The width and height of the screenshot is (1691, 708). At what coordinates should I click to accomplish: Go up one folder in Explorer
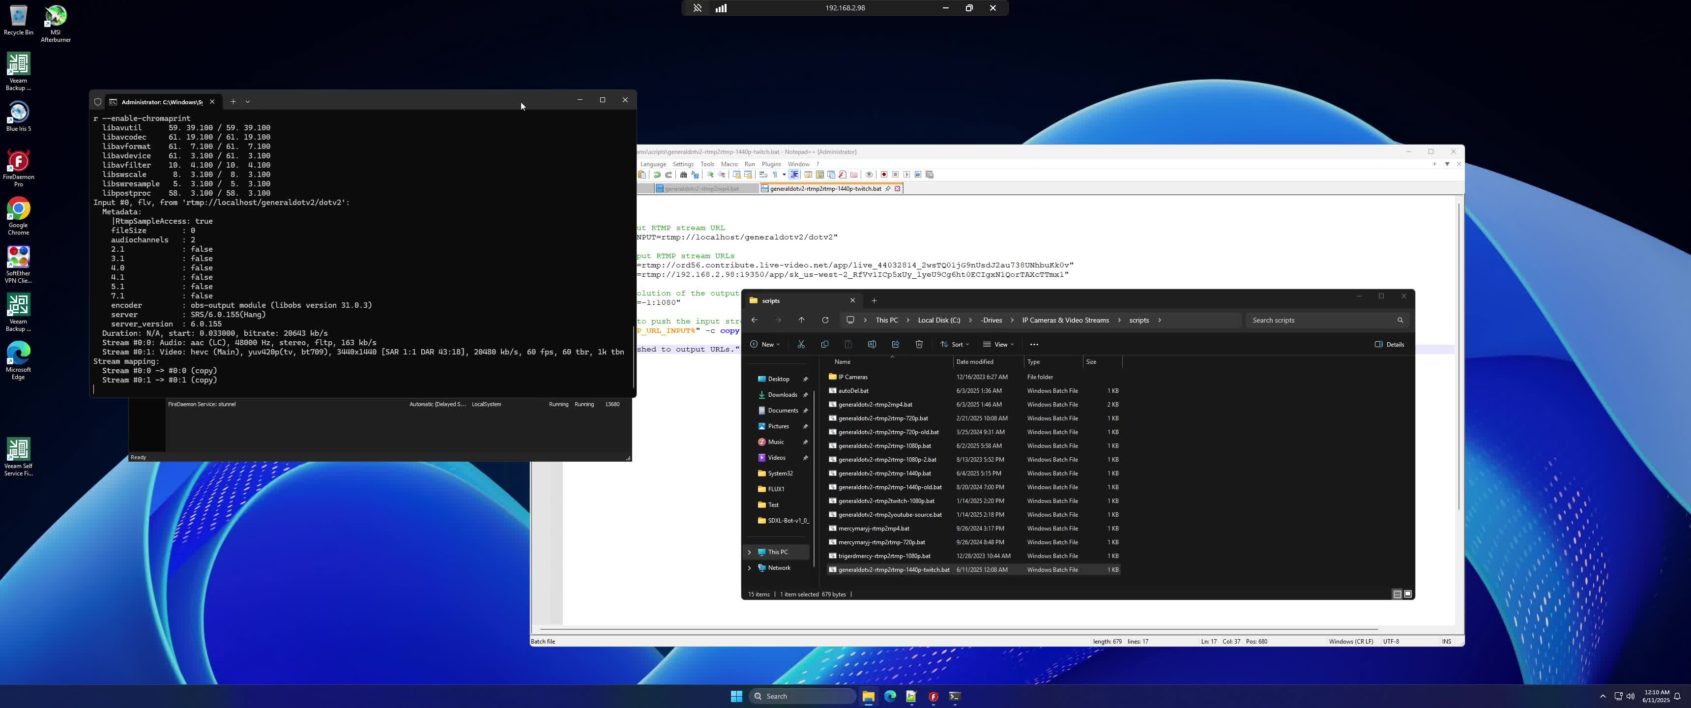click(x=802, y=321)
